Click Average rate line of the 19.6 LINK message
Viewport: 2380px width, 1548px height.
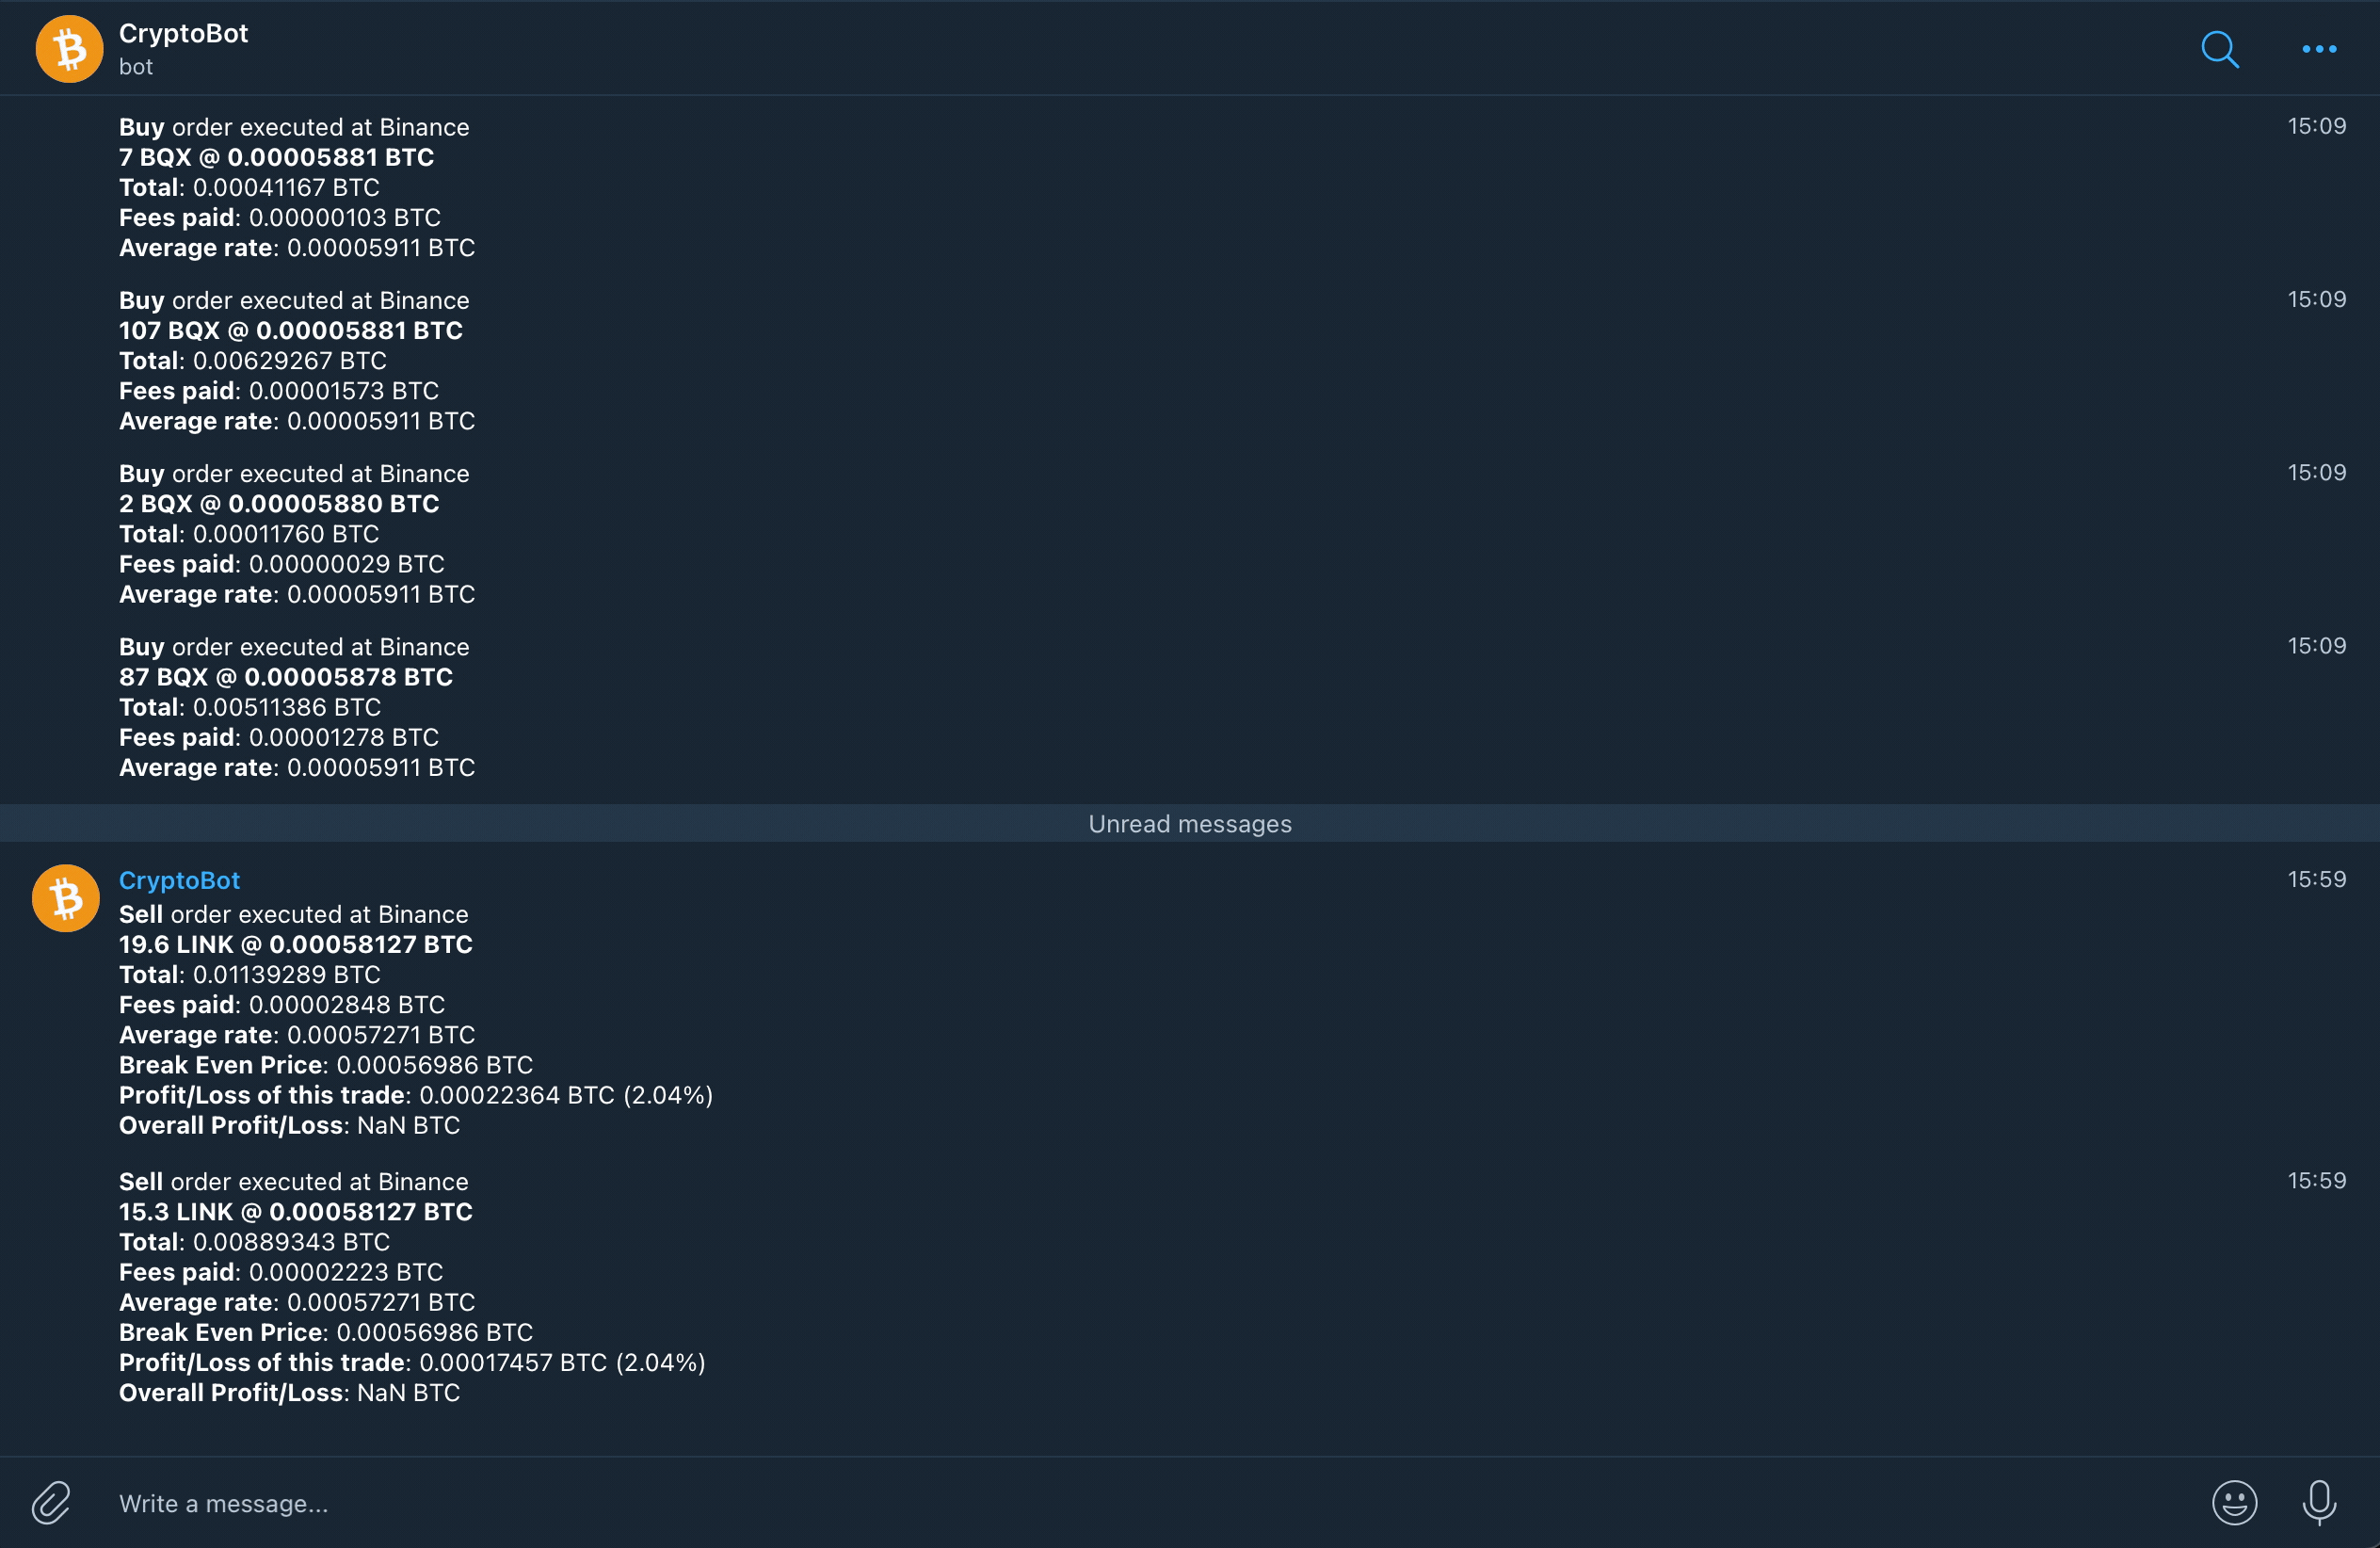(297, 1034)
